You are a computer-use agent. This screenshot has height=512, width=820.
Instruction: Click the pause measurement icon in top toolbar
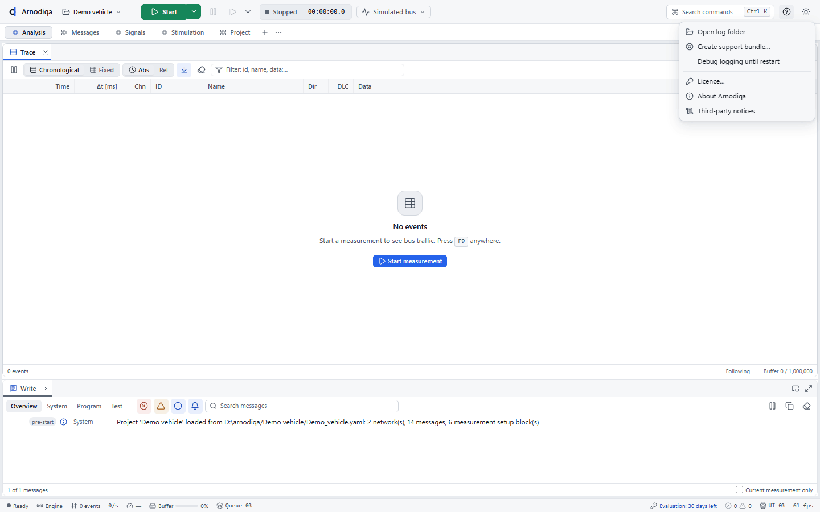(x=214, y=11)
